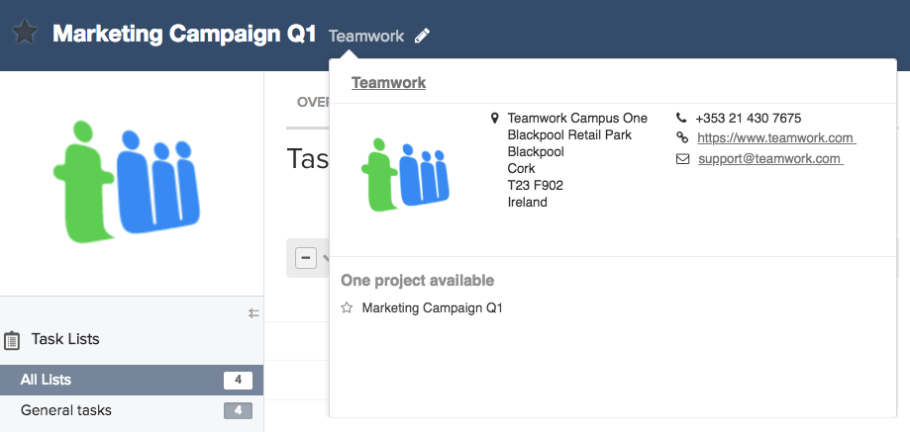
Task: Select All Lists in the sidebar
Action: tap(132, 380)
